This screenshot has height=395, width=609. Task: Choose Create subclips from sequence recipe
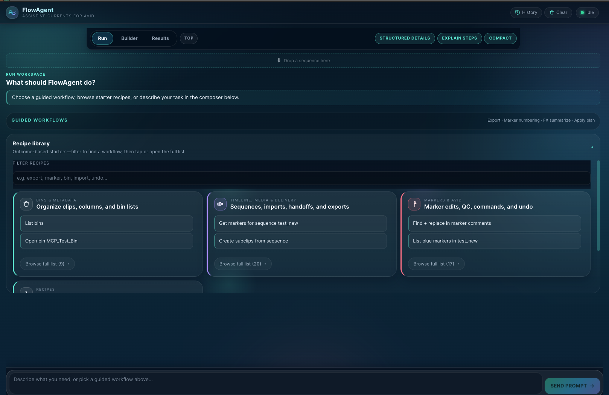(x=300, y=241)
